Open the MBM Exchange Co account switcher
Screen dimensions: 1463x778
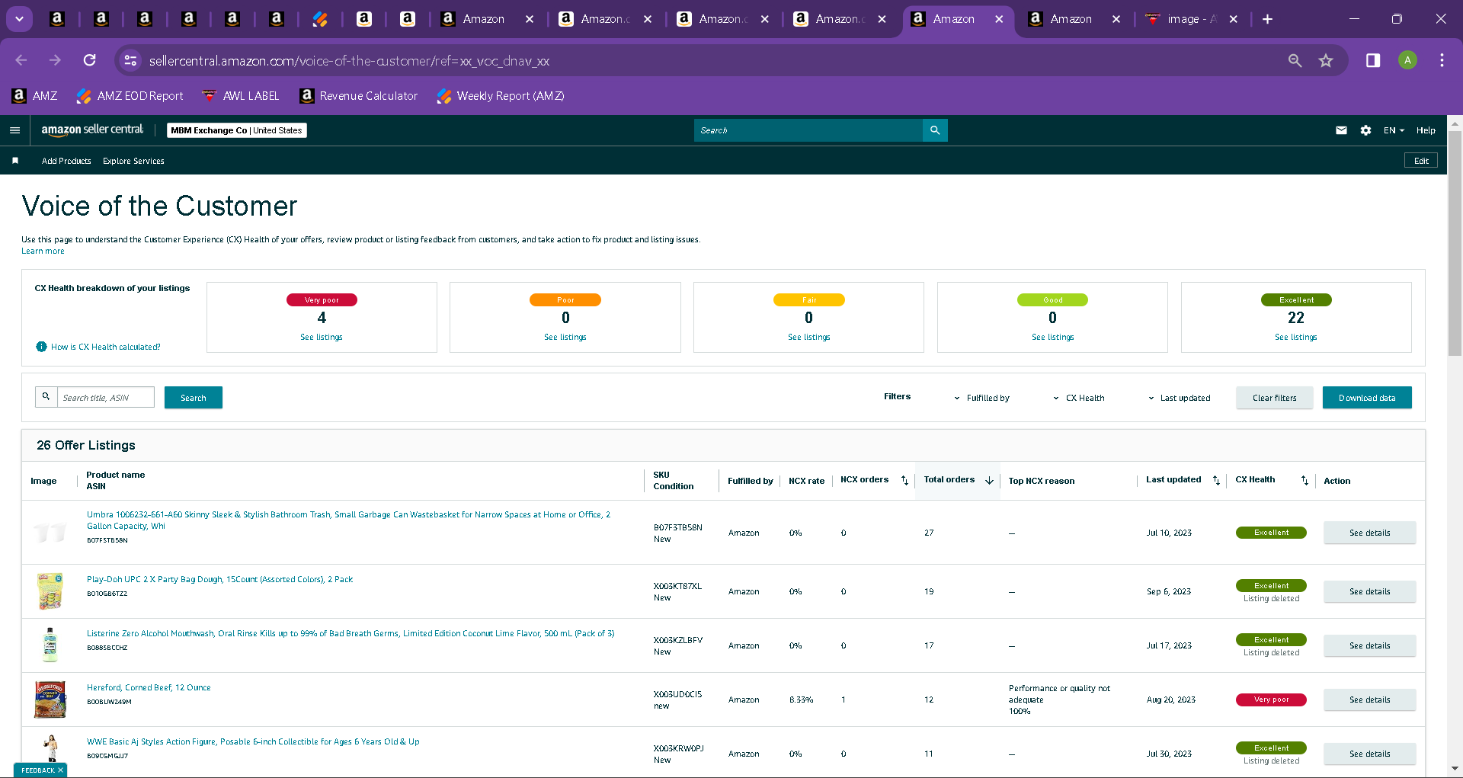[237, 130]
